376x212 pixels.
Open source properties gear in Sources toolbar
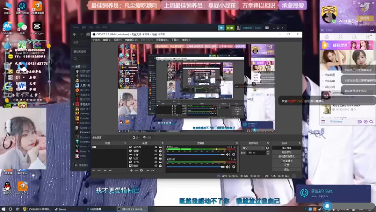tap(141, 171)
